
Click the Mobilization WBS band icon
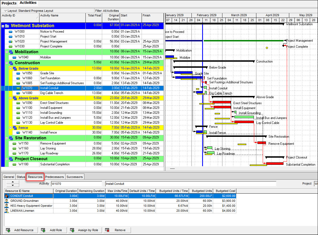11,52
